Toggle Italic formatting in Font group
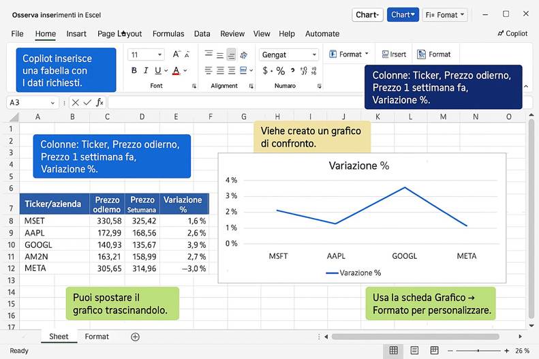 coord(146,71)
